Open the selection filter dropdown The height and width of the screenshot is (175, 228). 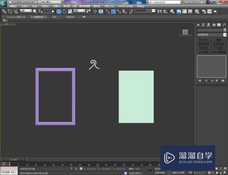26,11
